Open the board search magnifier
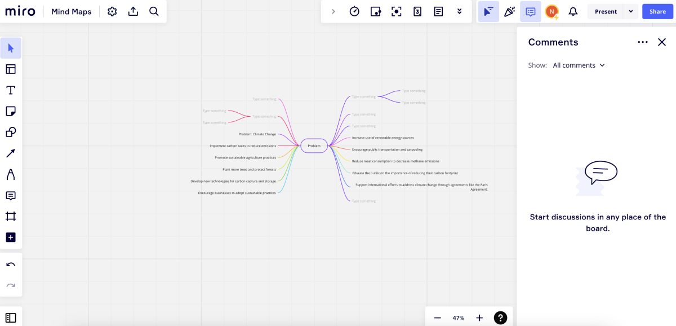 point(154,11)
